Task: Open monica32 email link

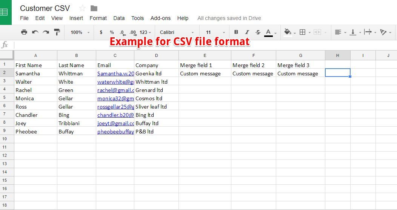Action: pyautogui.click(x=116, y=98)
